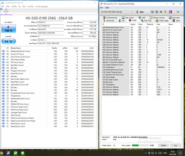Viewport: 185px width, 156px height.
Task: Click the purple down-arrow toolbar icon
Action: (171, 12)
